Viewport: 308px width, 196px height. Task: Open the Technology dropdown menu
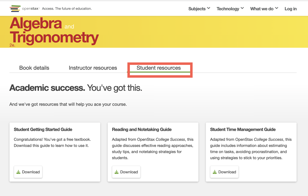tap(230, 8)
